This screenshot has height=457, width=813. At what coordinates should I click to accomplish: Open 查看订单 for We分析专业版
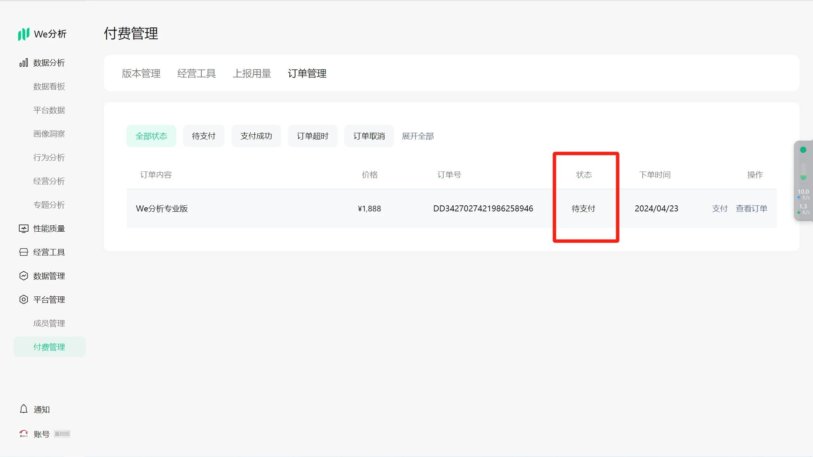coord(751,208)
